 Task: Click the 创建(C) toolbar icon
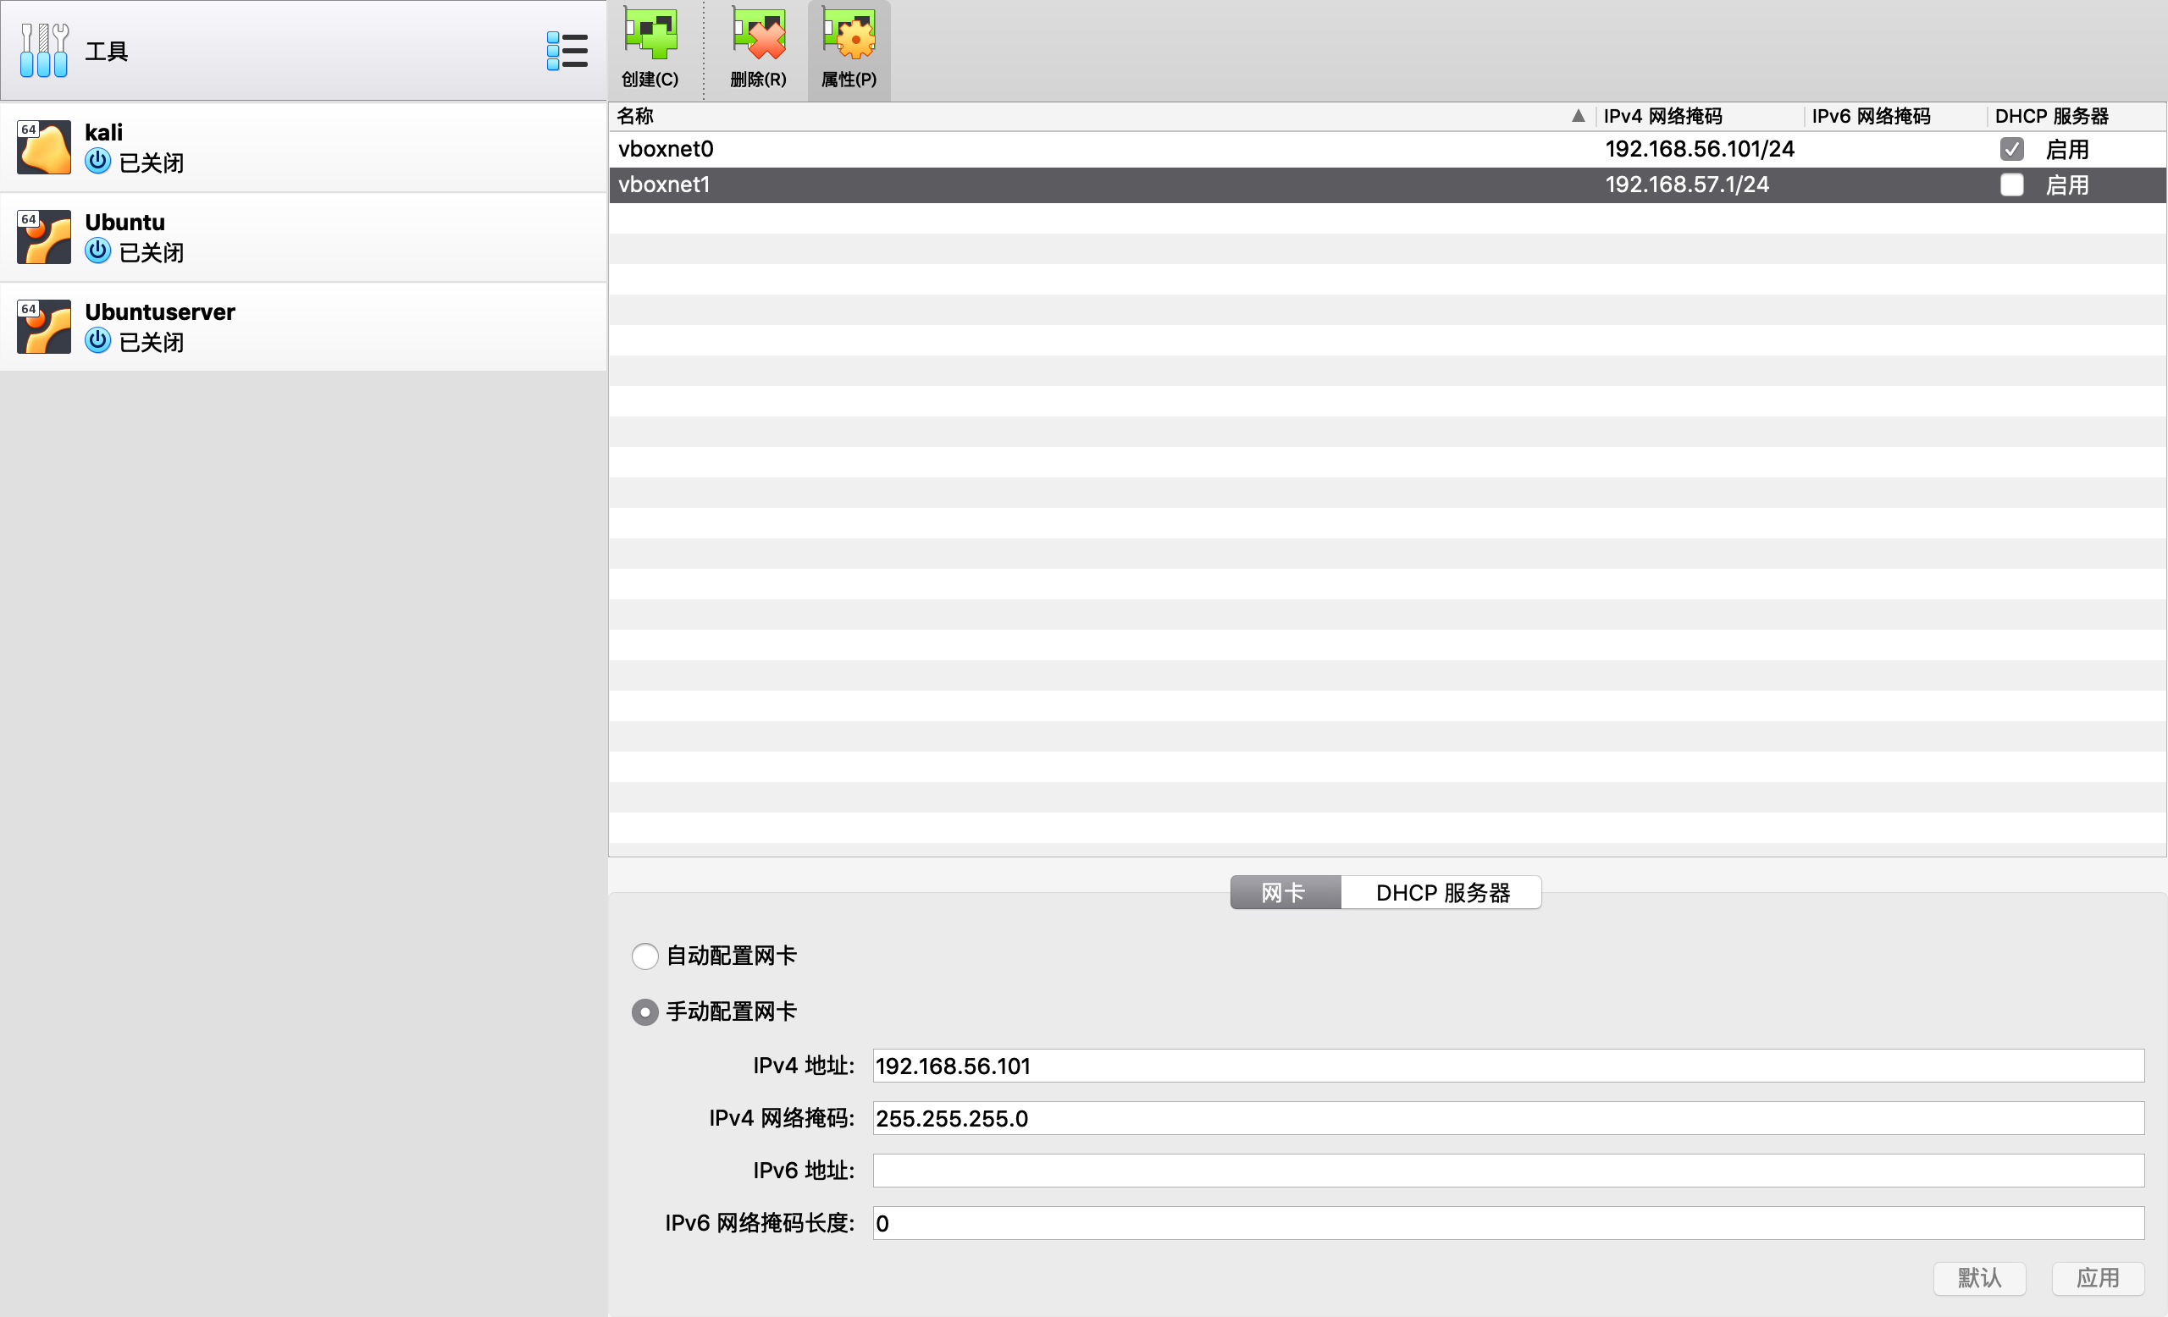650,48
